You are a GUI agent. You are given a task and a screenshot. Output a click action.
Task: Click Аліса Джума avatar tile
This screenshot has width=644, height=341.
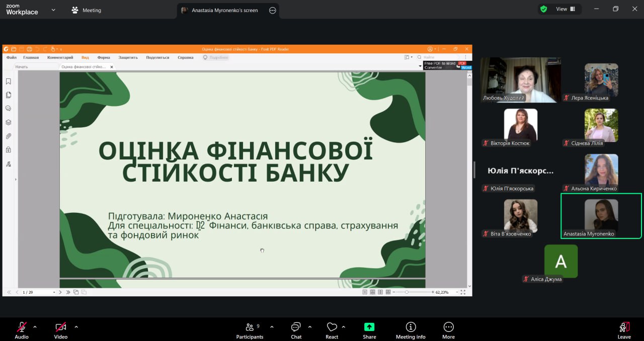[x=560, y=262]
